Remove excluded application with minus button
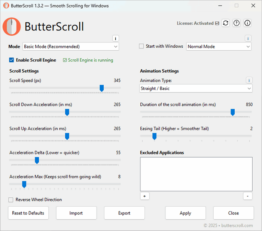Screen dimensions: 262x231 click(248, 196)
